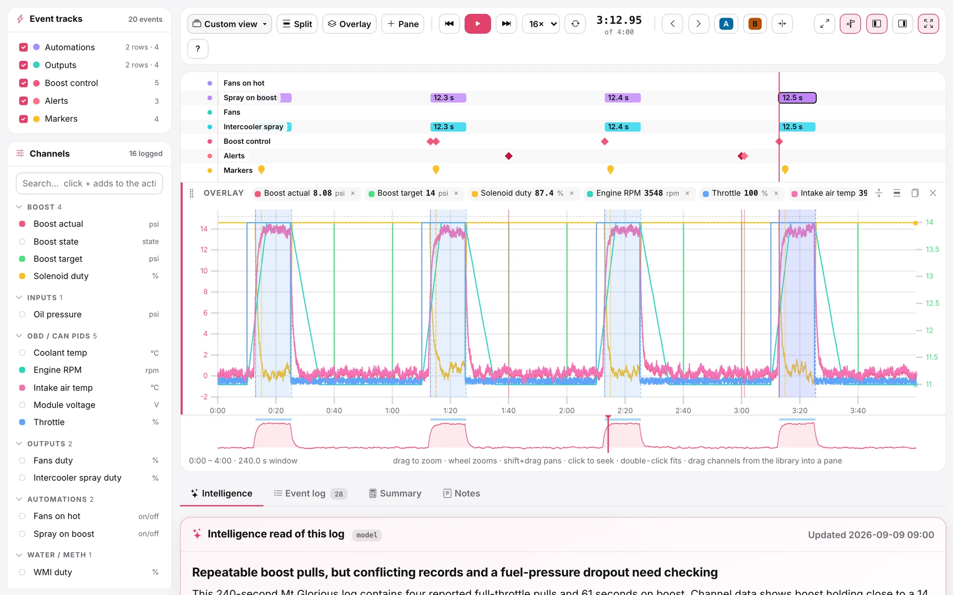Skip to end of the log
The image size is (953, 595).
[506, 24]
